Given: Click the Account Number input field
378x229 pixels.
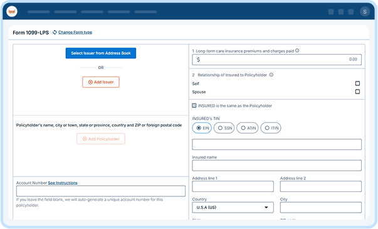Looking at the screenshot, I should point(101,191).
